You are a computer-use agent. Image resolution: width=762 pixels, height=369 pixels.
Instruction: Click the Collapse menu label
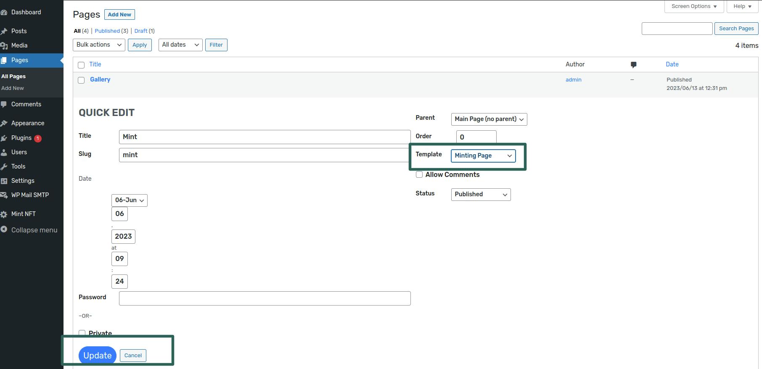pyautogui.click(x=34, y=230)
